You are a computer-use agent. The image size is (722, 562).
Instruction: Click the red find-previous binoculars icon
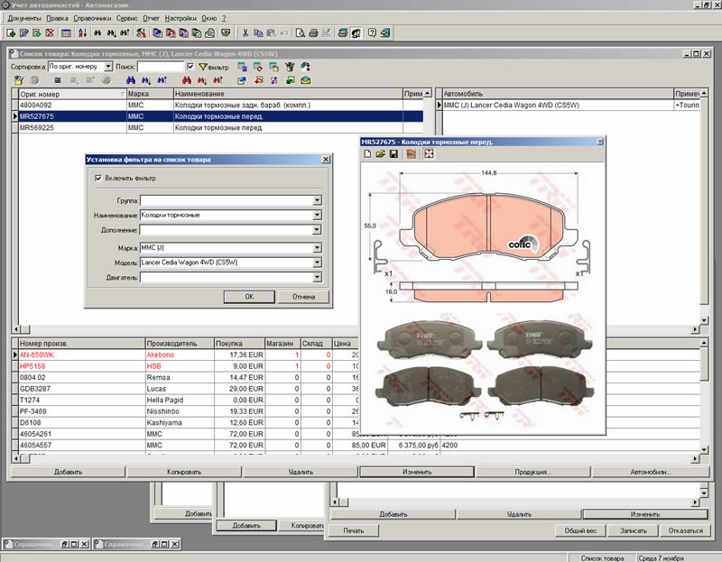pos(218,80)
